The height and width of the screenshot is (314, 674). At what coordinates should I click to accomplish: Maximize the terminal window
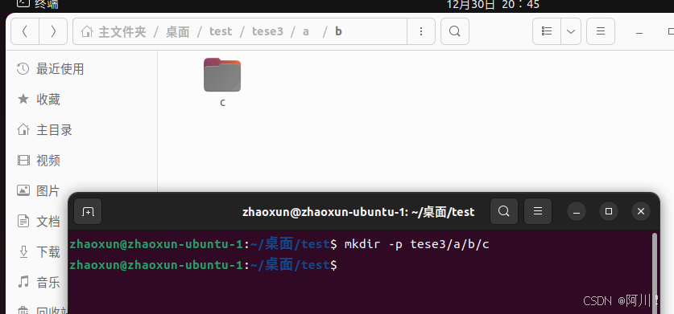pos(609,211)
